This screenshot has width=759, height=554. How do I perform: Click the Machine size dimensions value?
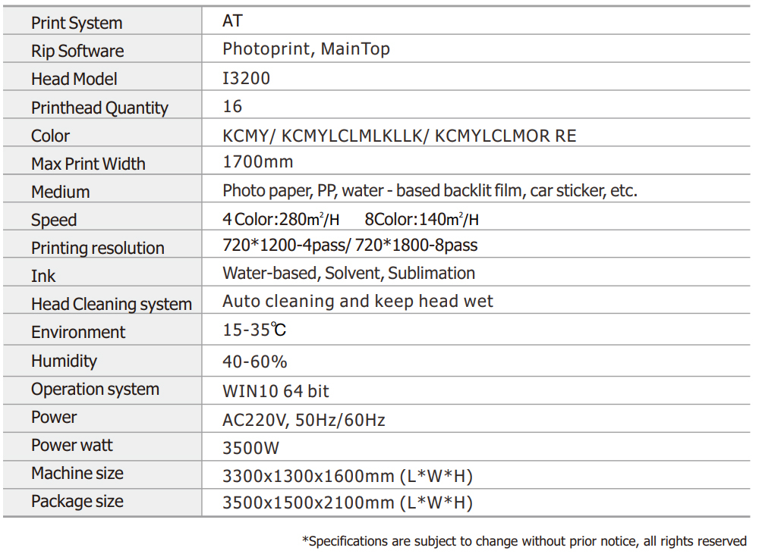tap(347, 476)
